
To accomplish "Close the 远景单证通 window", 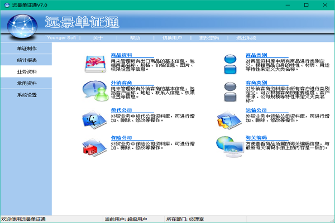I will 325,5.
